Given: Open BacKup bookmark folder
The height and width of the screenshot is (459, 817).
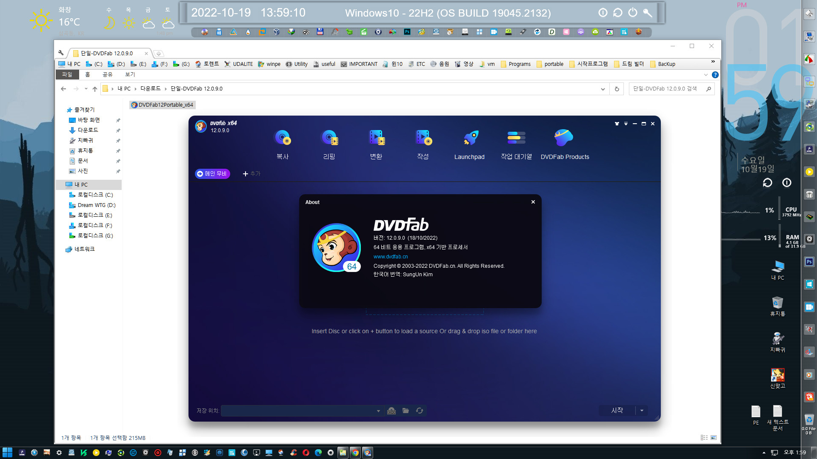Looking at the screenshot, I should (663, 64).
